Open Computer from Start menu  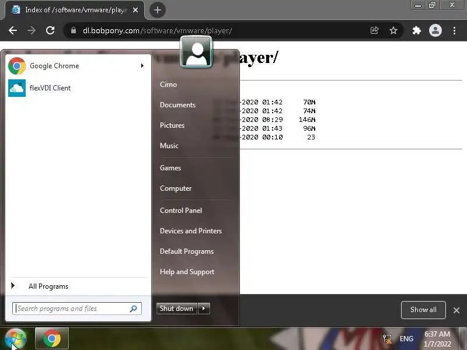point(176,188)
